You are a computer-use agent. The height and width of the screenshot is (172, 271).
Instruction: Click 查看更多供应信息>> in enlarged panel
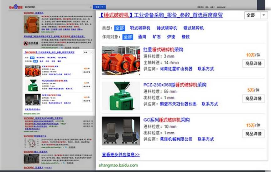point(121,155)
